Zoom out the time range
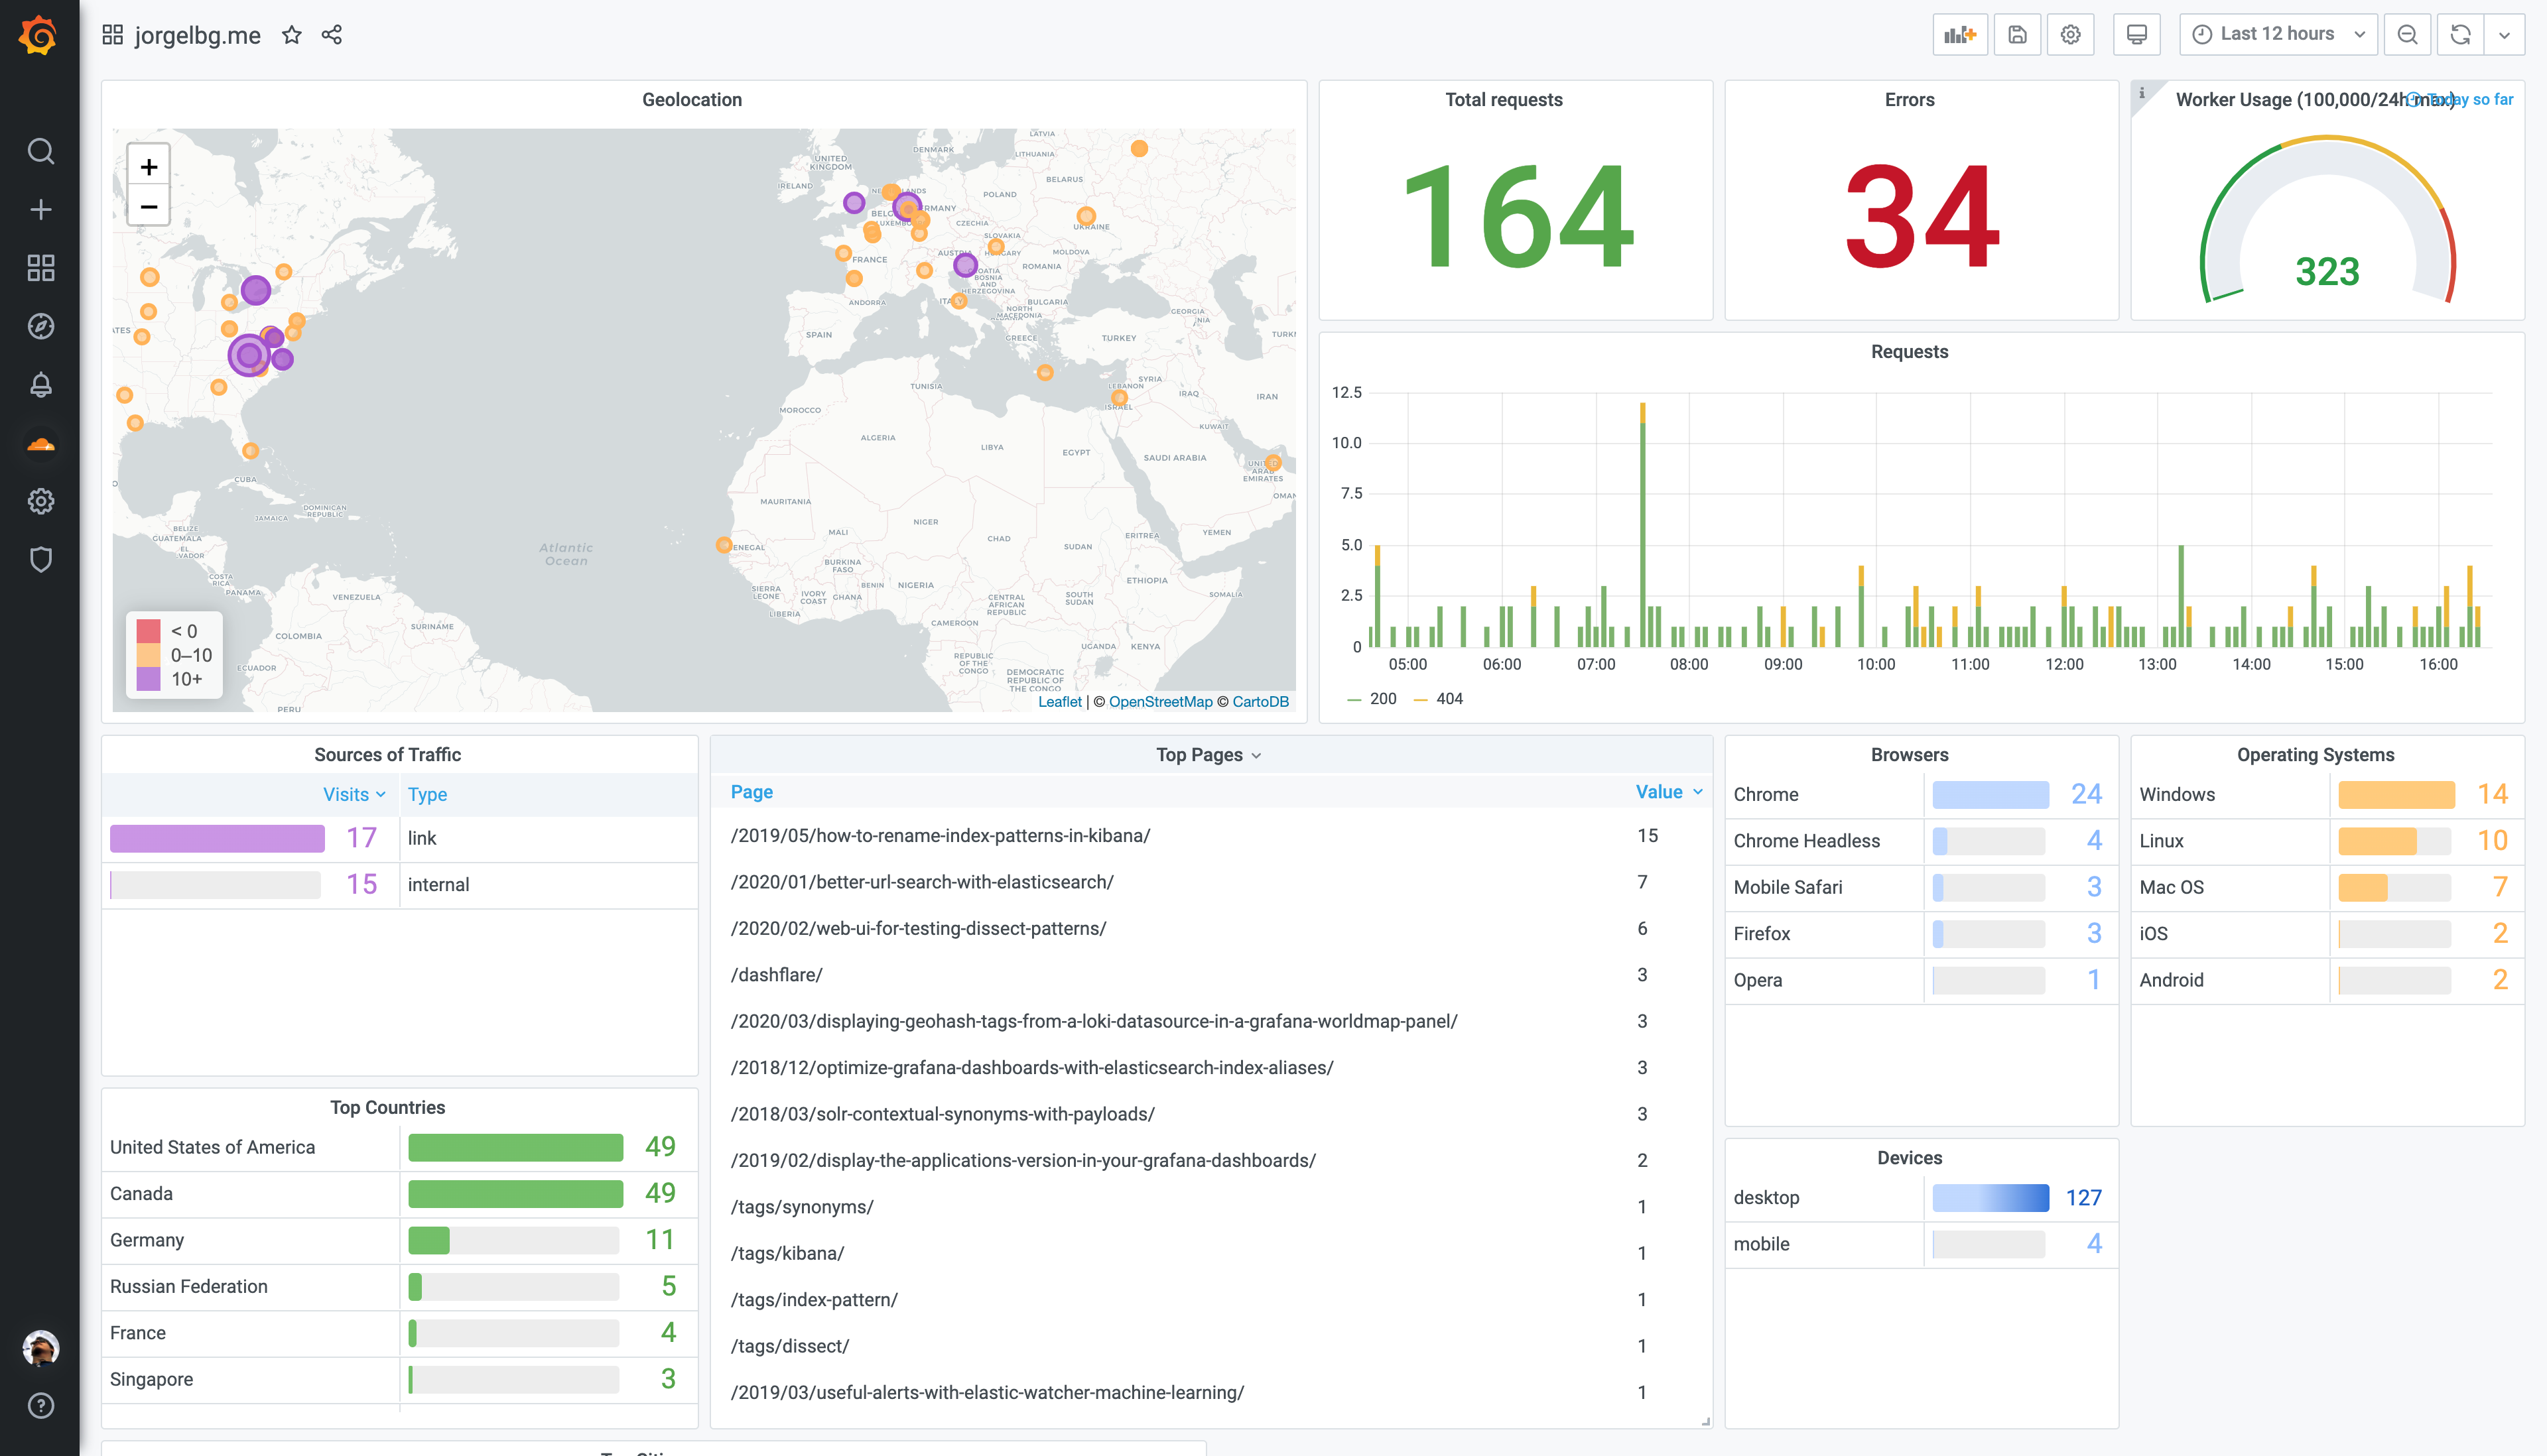 pos(2407,35)
